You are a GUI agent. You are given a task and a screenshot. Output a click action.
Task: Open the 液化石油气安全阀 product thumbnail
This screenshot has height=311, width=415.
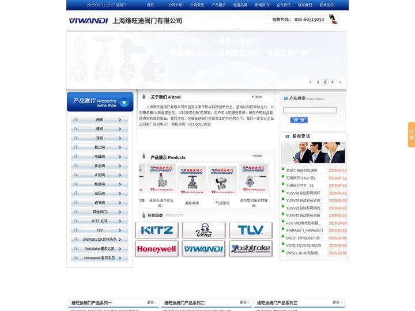(x=161, y=179)
